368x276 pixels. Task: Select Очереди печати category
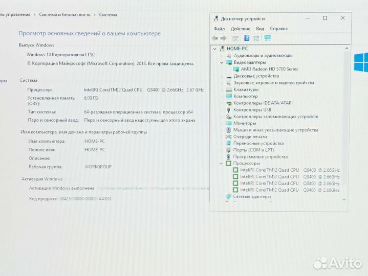click(x=250, y=136)
